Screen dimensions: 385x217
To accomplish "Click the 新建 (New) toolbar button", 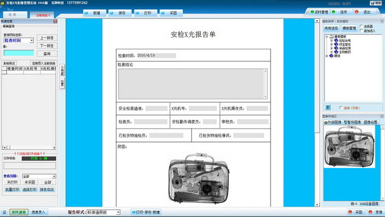I will 94,11.
